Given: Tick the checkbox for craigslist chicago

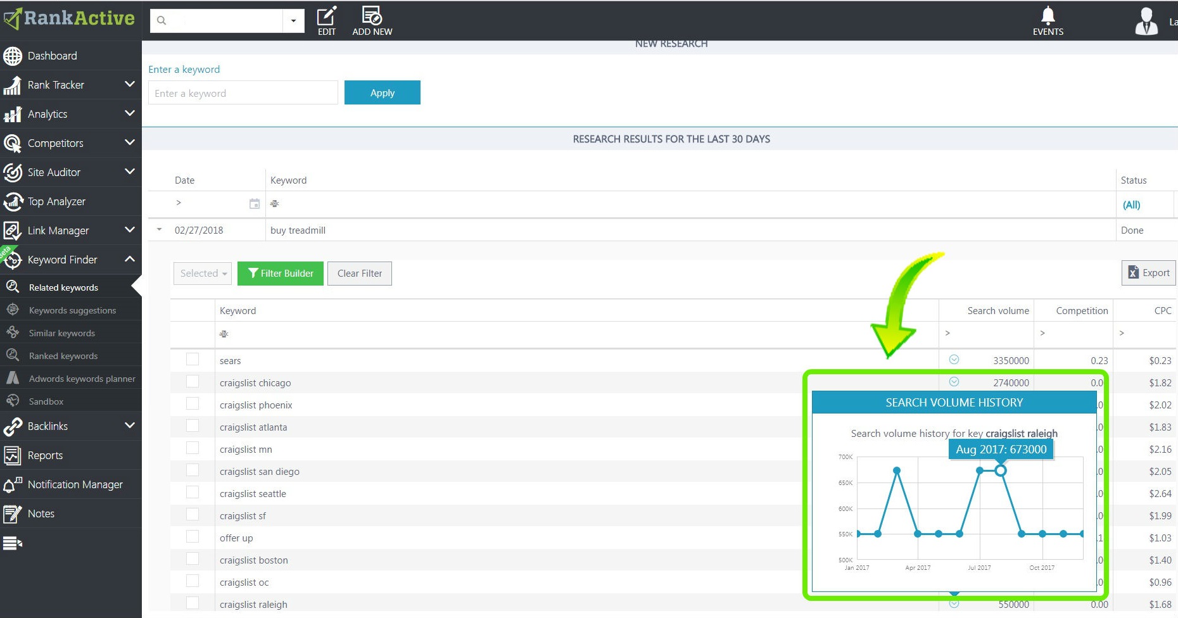Looking at the screenshot, I should [x=193, y=381].
